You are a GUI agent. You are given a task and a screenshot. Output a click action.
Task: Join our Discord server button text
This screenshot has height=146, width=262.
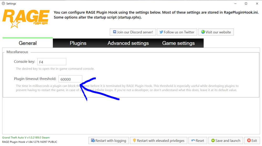[135, 32]
